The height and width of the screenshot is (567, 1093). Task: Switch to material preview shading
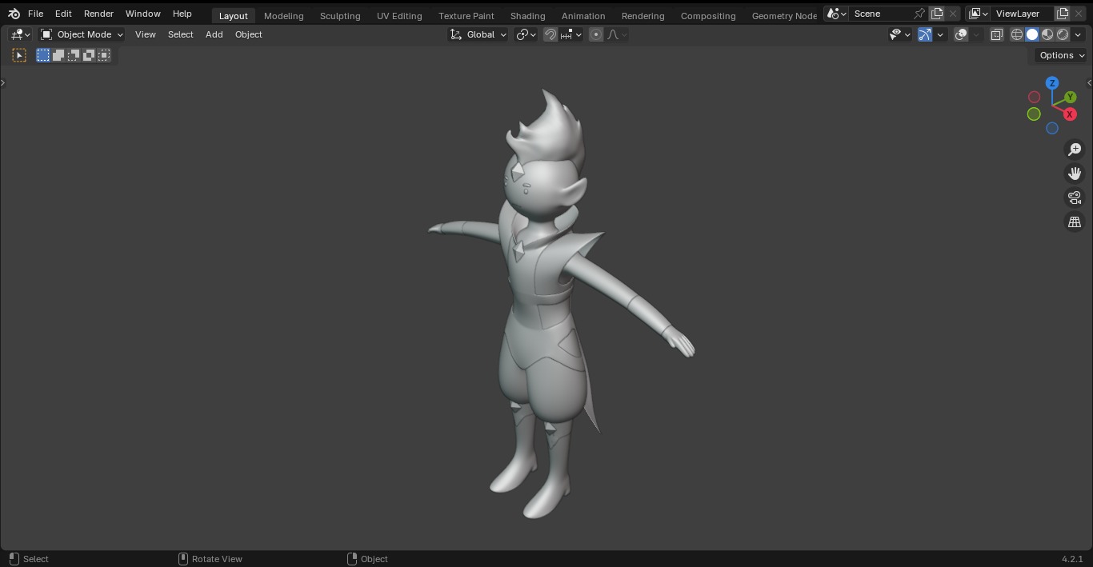coord(1047,34)
